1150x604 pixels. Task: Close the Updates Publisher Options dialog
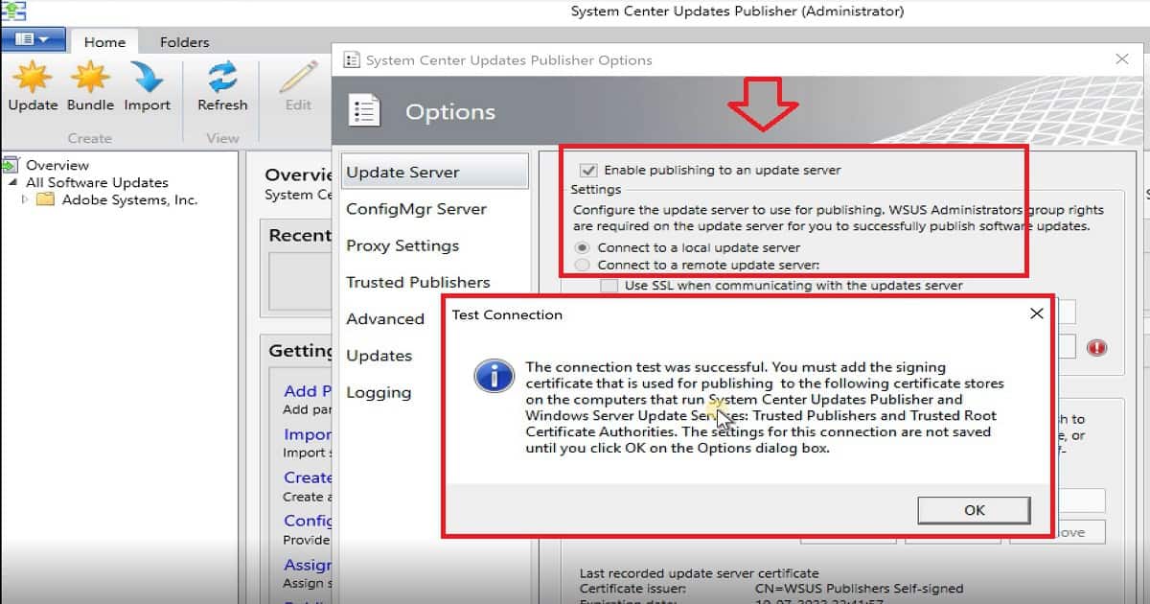tap(1122, 59)
